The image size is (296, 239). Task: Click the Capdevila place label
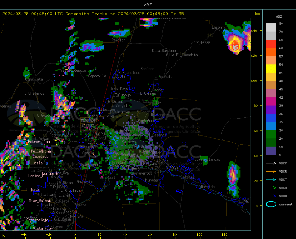(97, 76)
